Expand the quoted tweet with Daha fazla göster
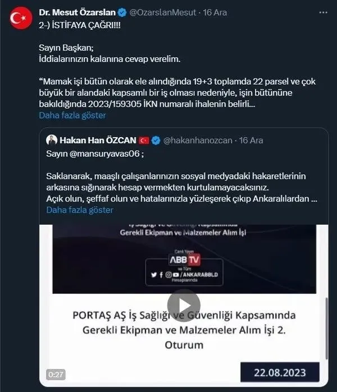Viewport: 337px width, 392px height. (79, 210)
